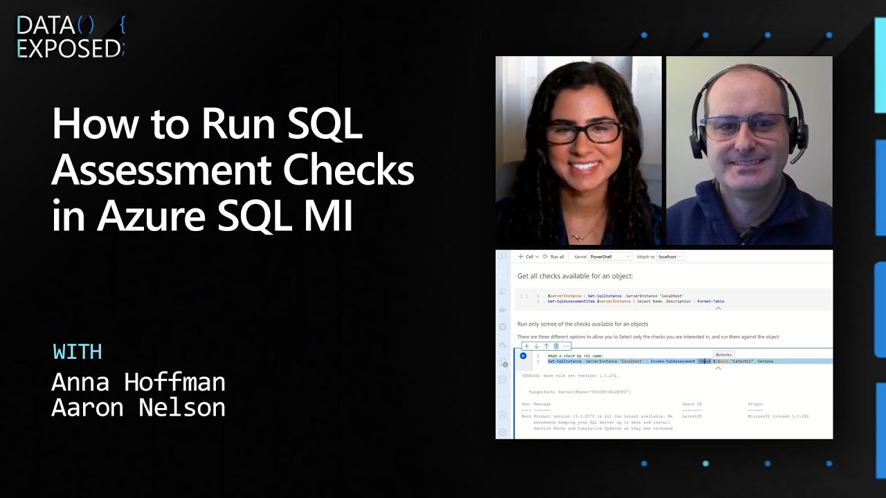The image size is (886, 498).
Task: Open the Explorer files icon with badge
Action: (503, 362)
